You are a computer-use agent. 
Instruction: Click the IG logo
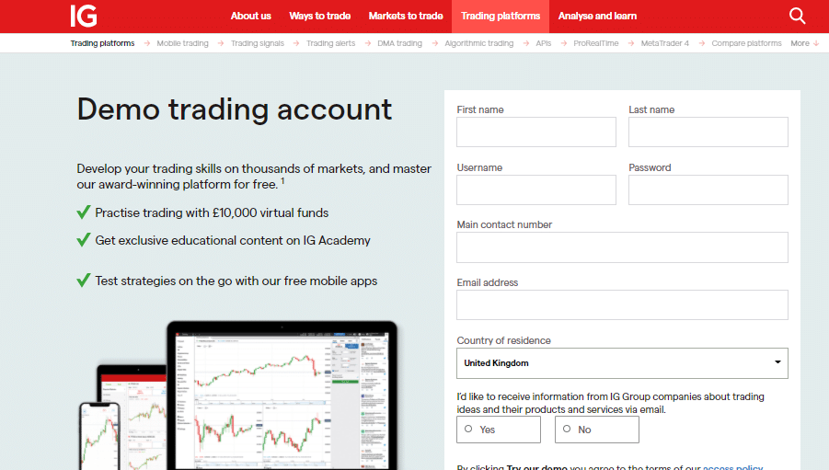[x=84, y=16]
